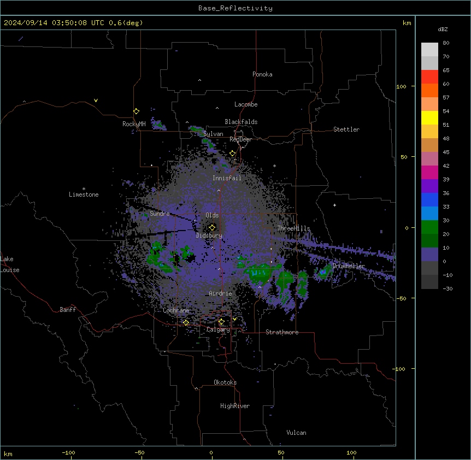471x460 pixels.
Task: Click the yellow V marker northeast of Calgary
Action: [x=234, y=319]
